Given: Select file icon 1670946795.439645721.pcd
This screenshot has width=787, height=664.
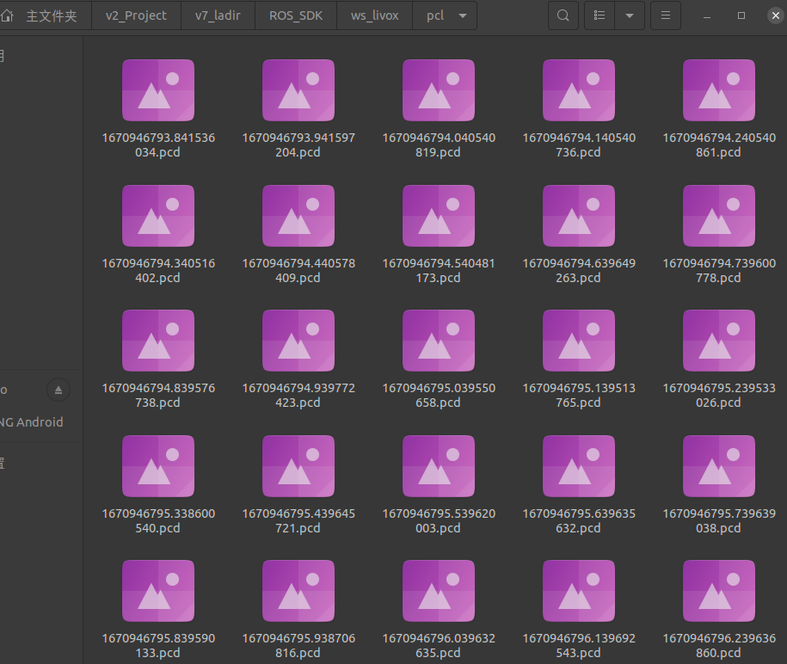Looking at the screenshot, I should coord(298,466).
